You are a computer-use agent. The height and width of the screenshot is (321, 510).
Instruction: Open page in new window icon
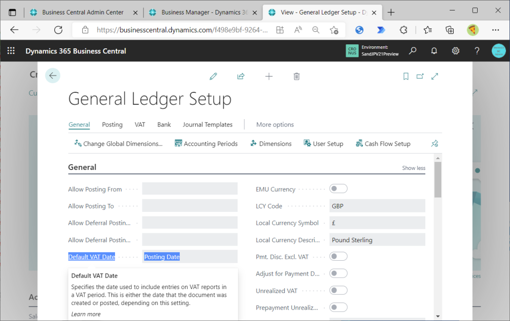420,76
